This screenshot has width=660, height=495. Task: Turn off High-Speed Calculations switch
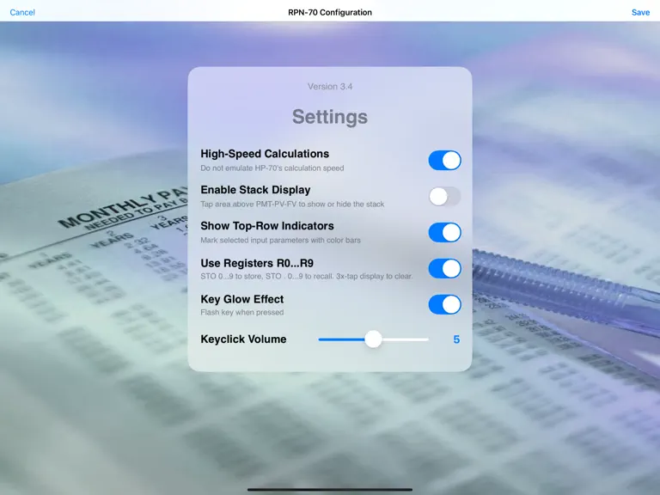[x=444, y=161]
